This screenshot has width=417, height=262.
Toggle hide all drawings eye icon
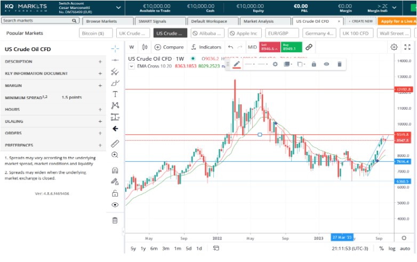click(115, 204)
